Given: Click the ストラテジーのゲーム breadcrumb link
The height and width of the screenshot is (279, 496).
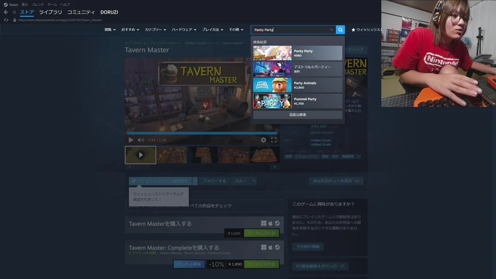Looking at the screenshot, I should [165, 43].
